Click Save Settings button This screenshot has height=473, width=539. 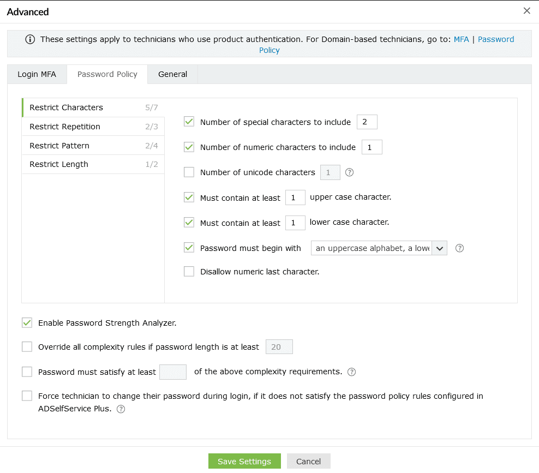click(244, 462)
